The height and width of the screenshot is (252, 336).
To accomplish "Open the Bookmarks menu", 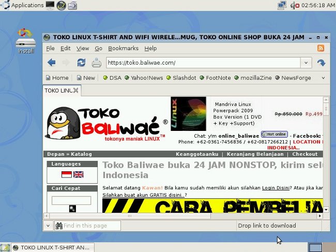I will (123, 49).
